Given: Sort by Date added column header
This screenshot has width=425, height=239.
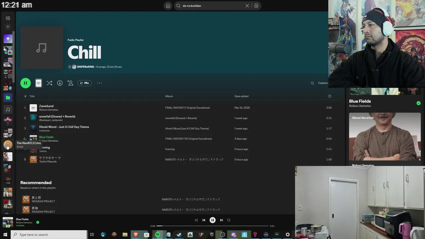Looking at the screenshot, I should pyautogui.click(x=241, y=96).
